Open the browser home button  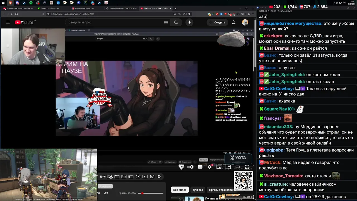click(x=16, y=14)
